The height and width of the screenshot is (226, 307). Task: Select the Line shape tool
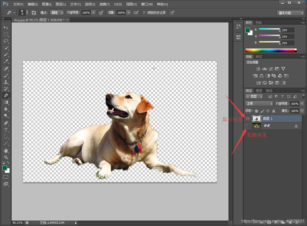tap(6, 143)
